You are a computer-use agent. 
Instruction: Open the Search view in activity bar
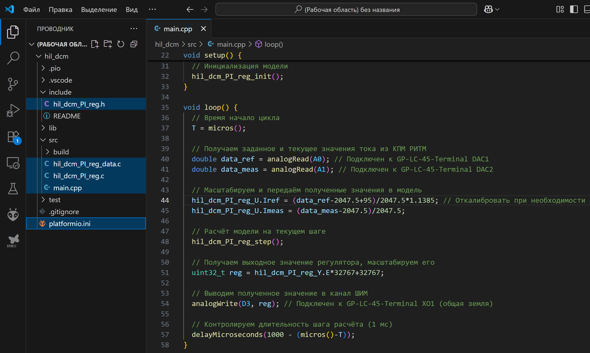point(13,58)
